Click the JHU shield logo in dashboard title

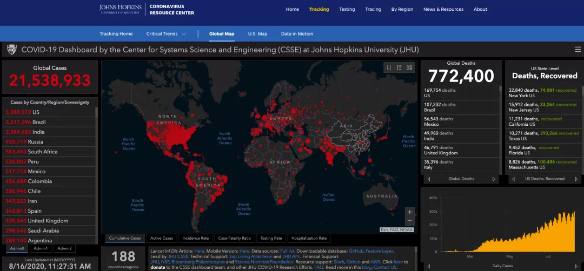[11, 50]
